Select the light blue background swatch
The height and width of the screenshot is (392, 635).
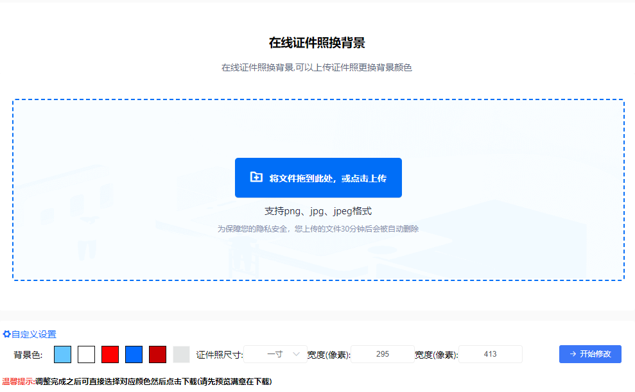(x=62, y=354)
